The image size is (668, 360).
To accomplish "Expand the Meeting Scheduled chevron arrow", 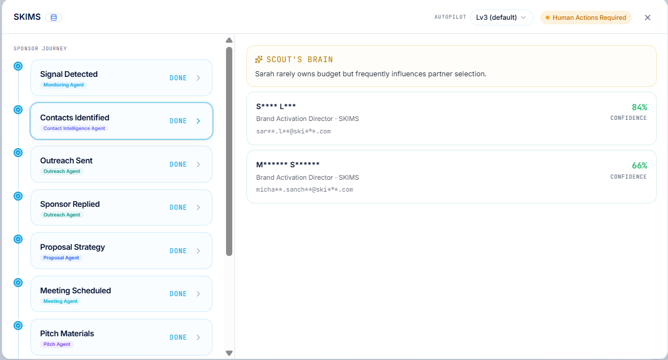I will click(198, 294).
